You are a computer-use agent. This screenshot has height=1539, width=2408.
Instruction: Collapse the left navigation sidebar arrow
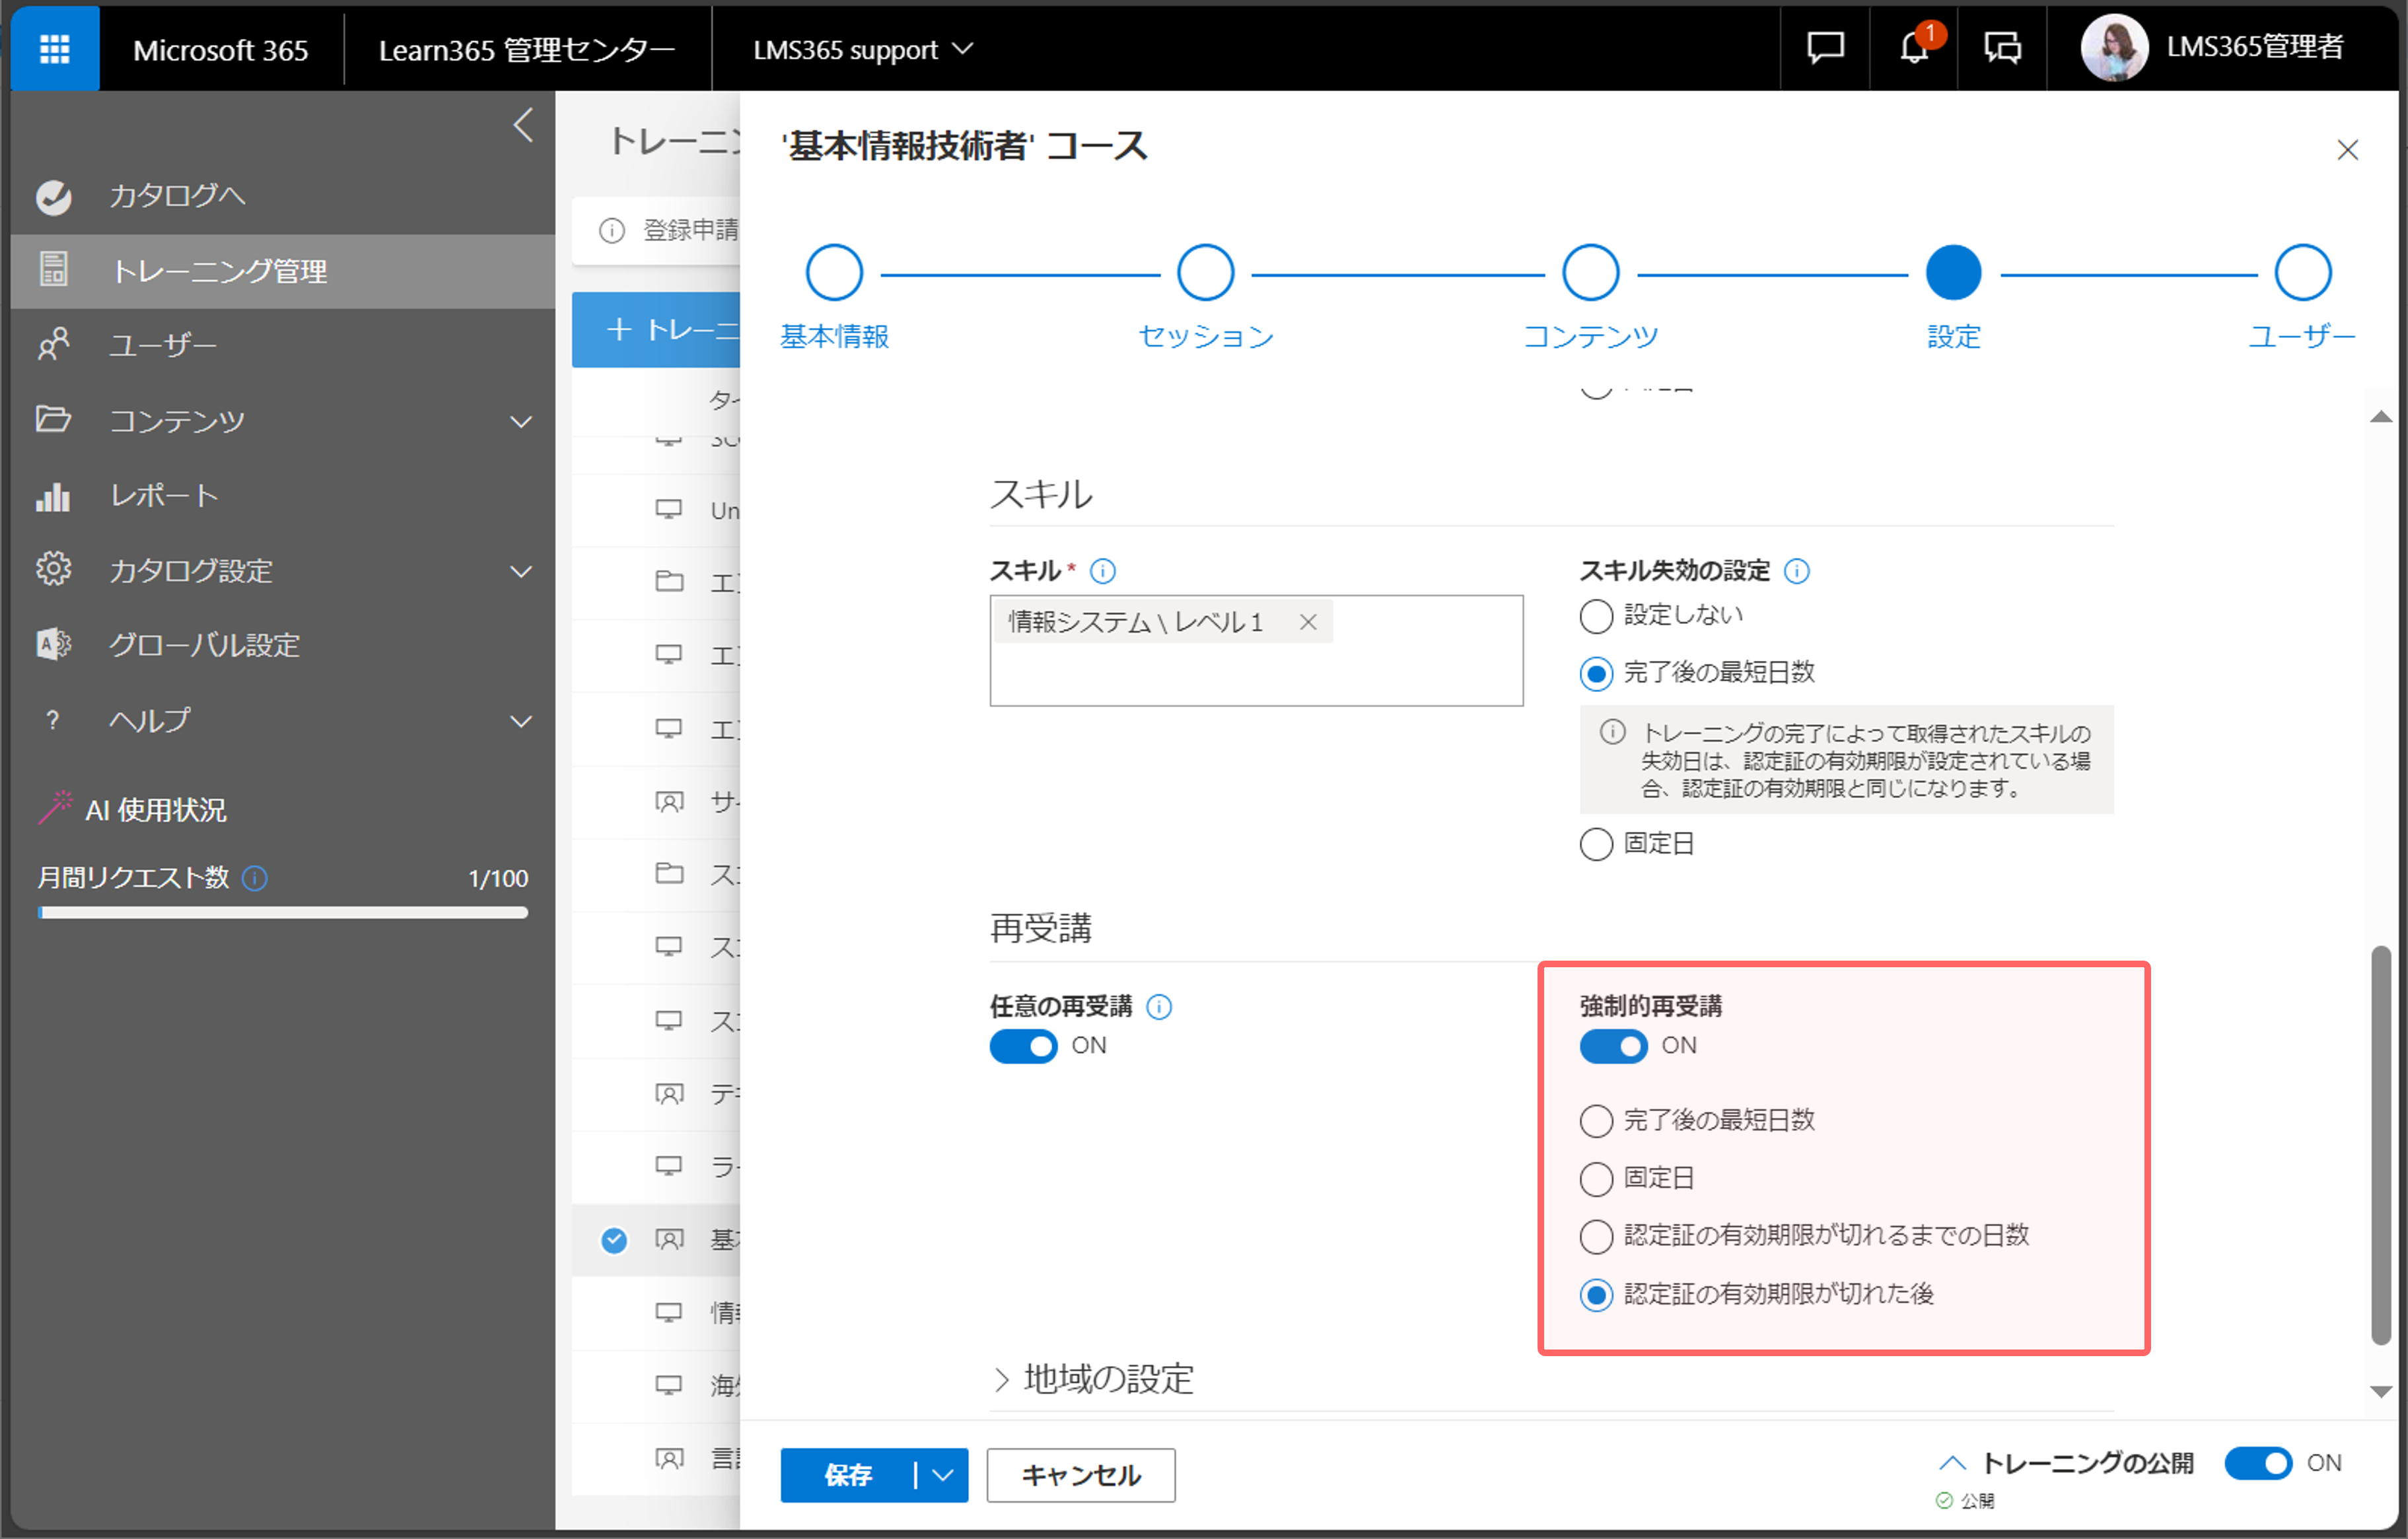click(522, 125)
